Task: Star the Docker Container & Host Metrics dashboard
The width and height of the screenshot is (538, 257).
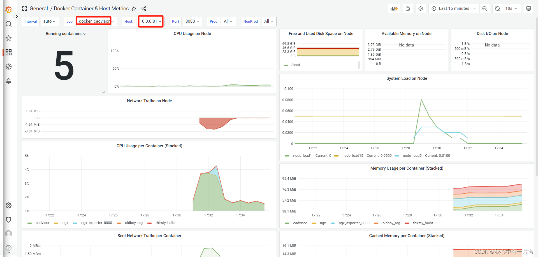Action: (x=134, y=9)
